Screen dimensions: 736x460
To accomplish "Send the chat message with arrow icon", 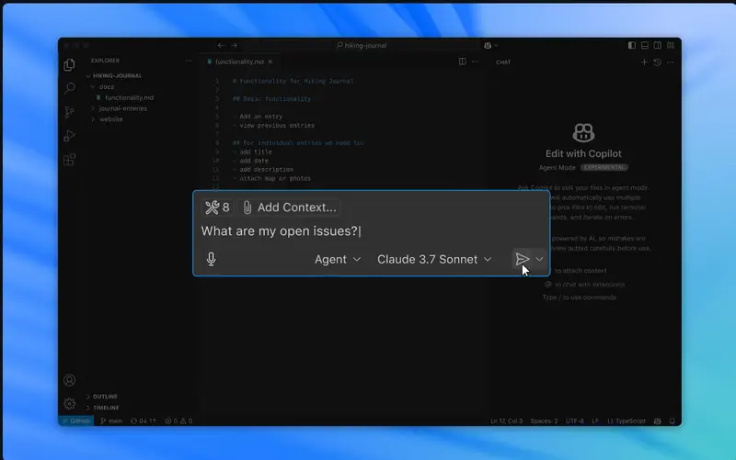I will [x=522, y=259].
